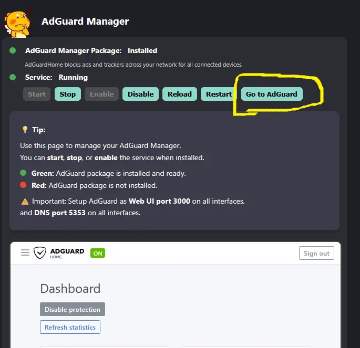Image resolution: width=360 pixels, height=348 pixels.
Task: Reload the AdGuard service
Action: (180, 94)
